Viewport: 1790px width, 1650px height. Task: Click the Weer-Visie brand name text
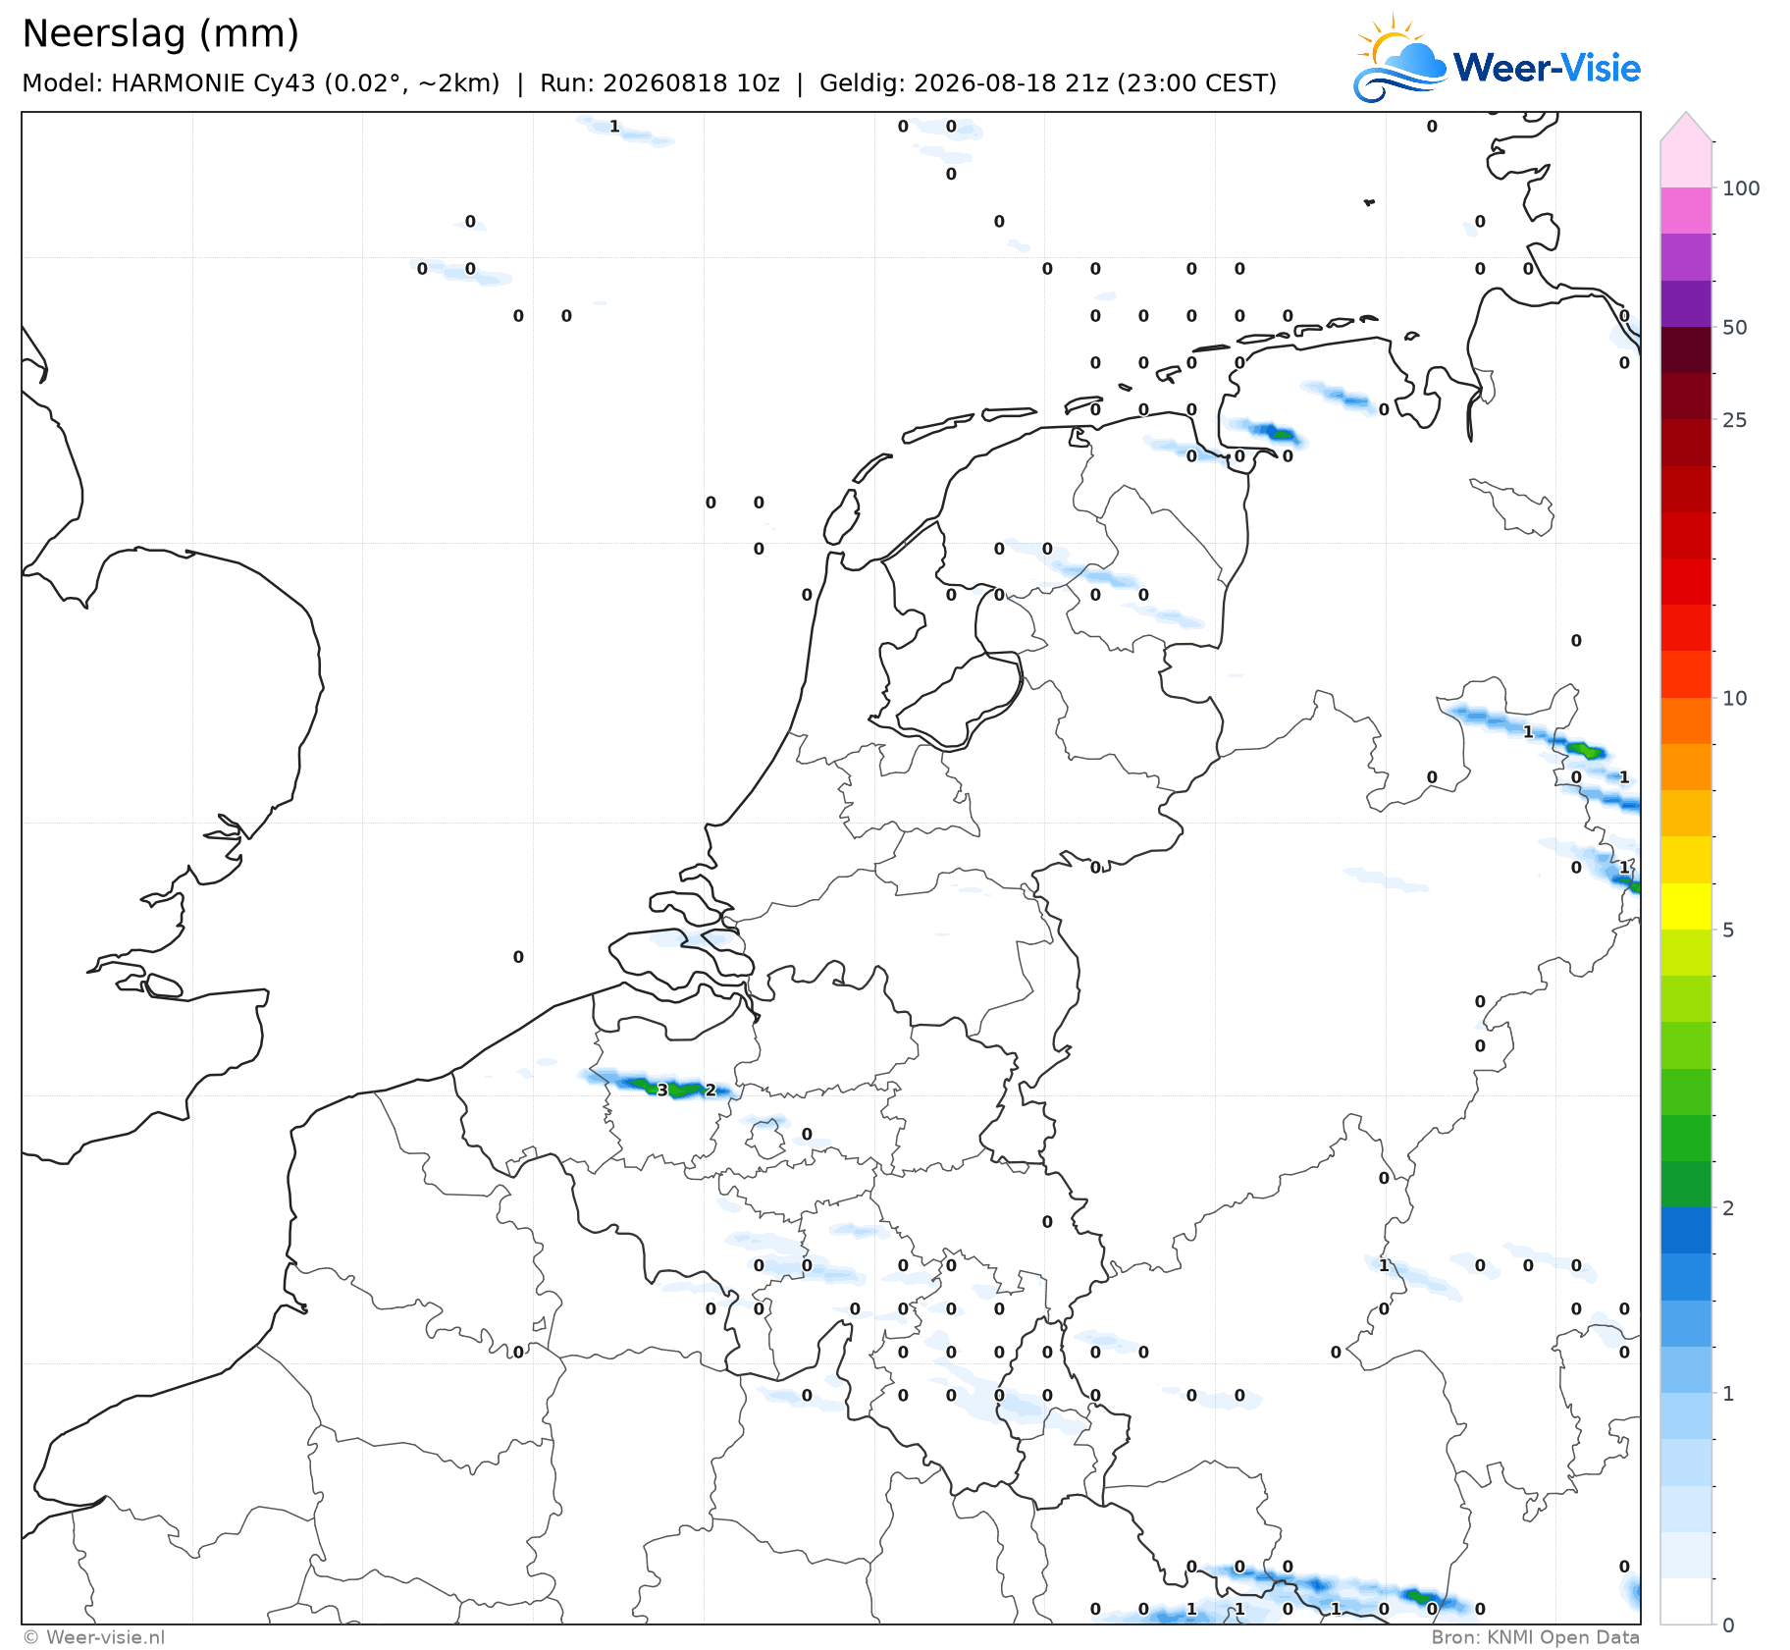coord(1546,68)
